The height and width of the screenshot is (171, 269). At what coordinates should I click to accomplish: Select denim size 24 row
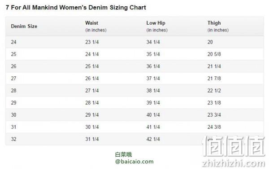[x=134, y=42]
